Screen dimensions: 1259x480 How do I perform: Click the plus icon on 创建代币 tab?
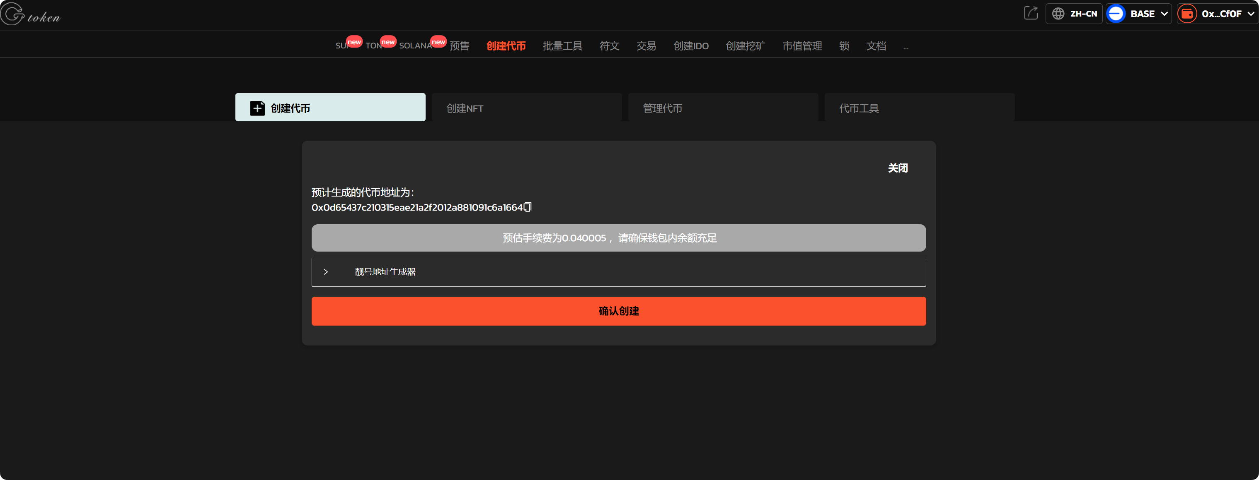pyautogui.click(x=257, y=108)
